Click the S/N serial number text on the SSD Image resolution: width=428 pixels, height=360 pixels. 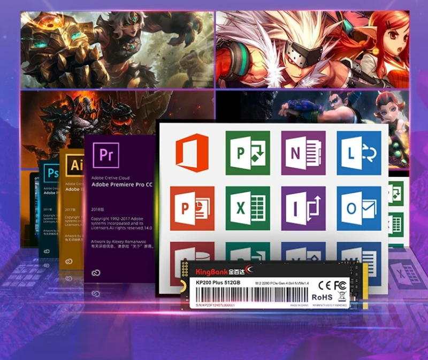click(215, 305)
